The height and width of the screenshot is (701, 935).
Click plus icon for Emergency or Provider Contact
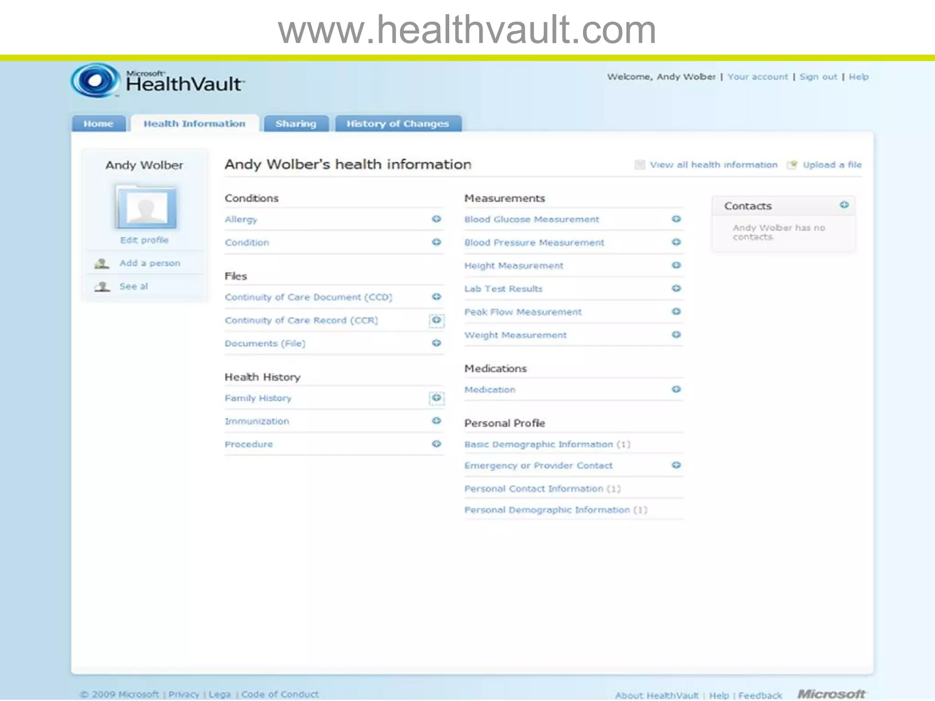(676, 465)
